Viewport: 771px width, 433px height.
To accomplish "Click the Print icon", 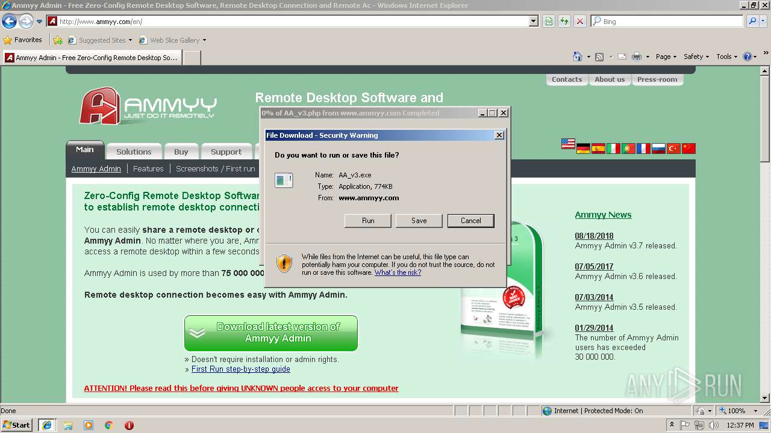I will pos(637,57).
